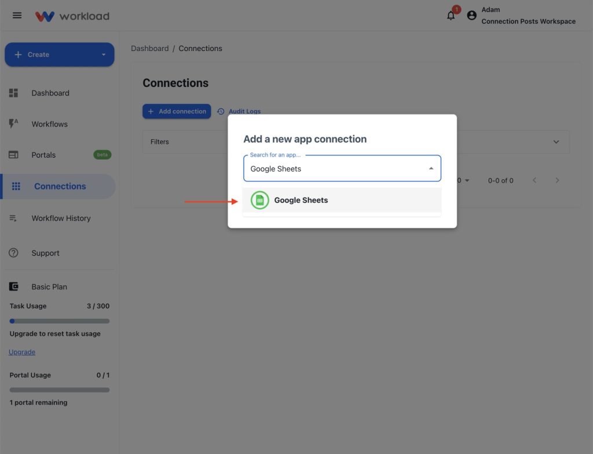This screenshot has width=593, height=454.
Task: Click the Workflow History list icon
Action: [13, 218]
